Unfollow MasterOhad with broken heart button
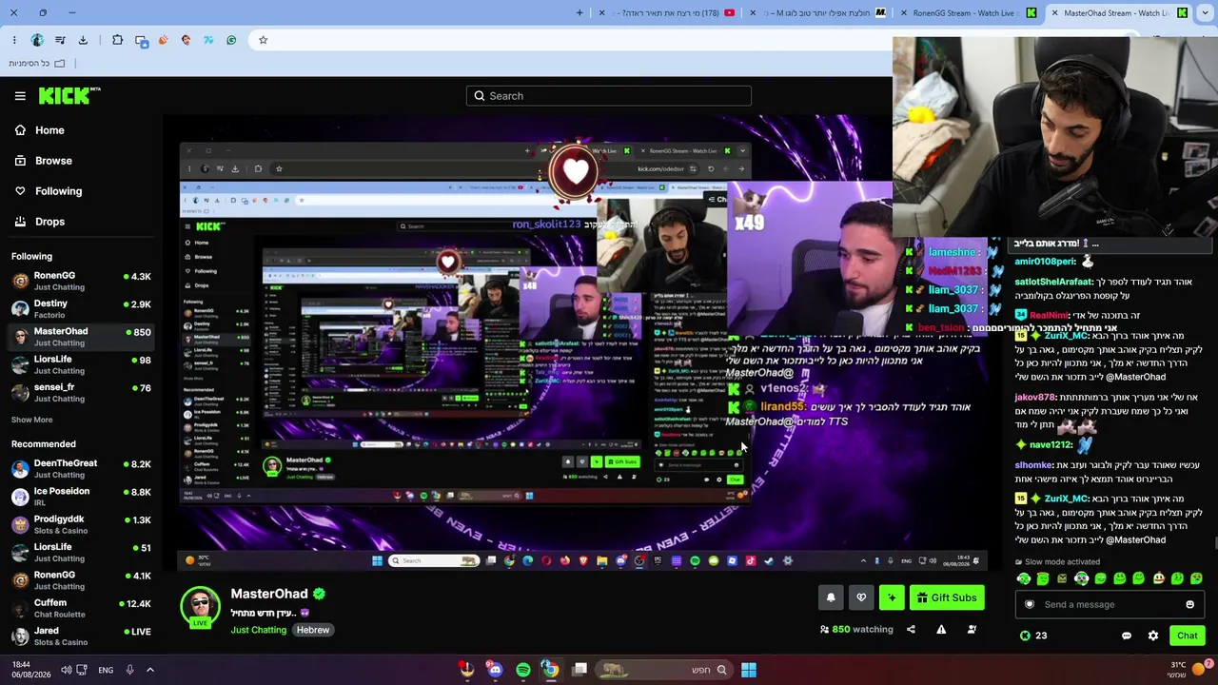The width and height of the screenshot is (1218, 685). coord(861,597)
